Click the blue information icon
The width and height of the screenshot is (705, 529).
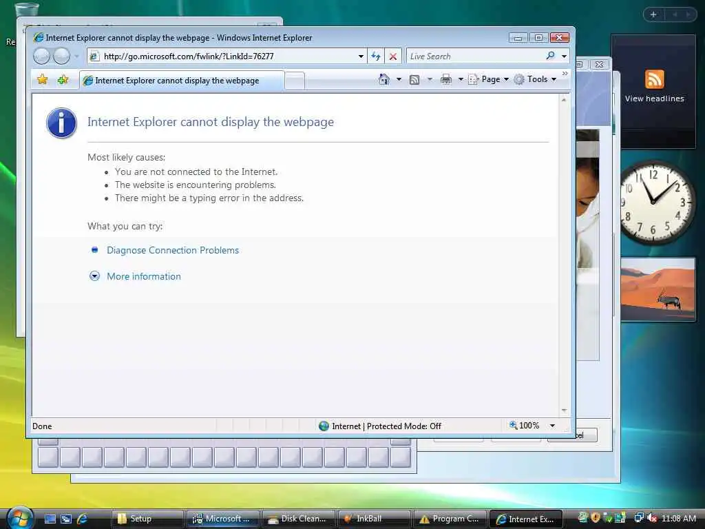(61, 123)
